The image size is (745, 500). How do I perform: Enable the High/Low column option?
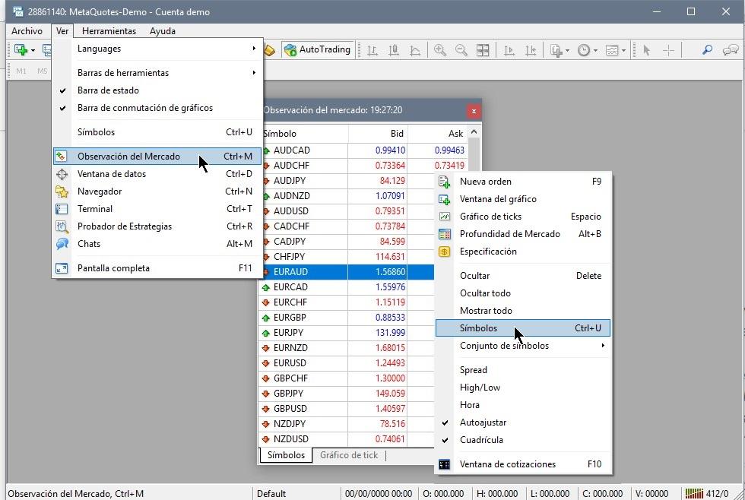point(523,388)
